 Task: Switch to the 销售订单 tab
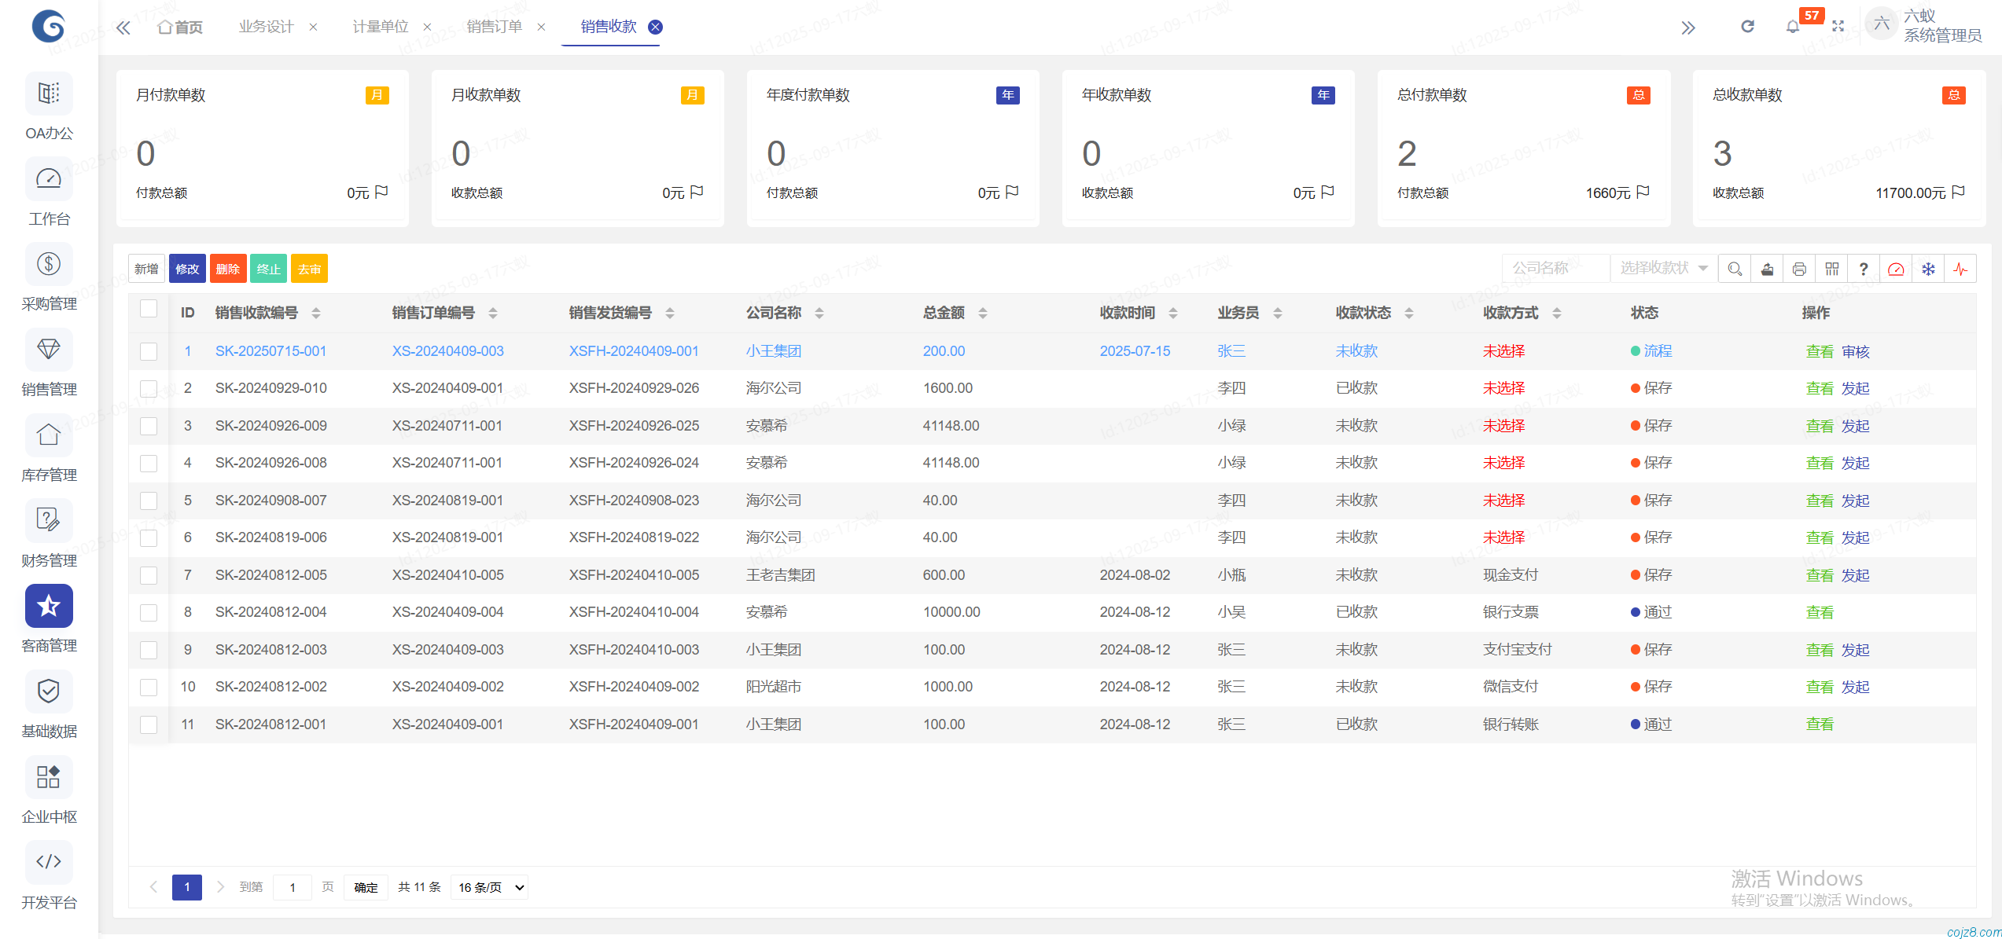point(494,27)
